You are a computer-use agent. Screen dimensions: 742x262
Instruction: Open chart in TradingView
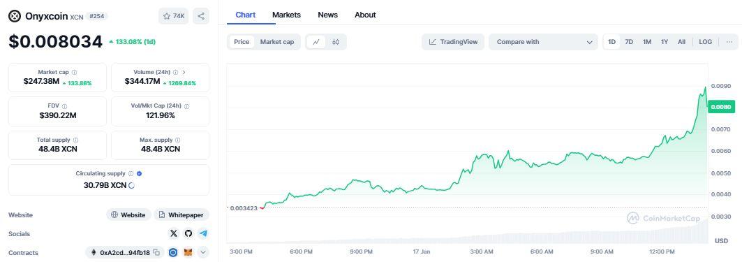(453, 42)
